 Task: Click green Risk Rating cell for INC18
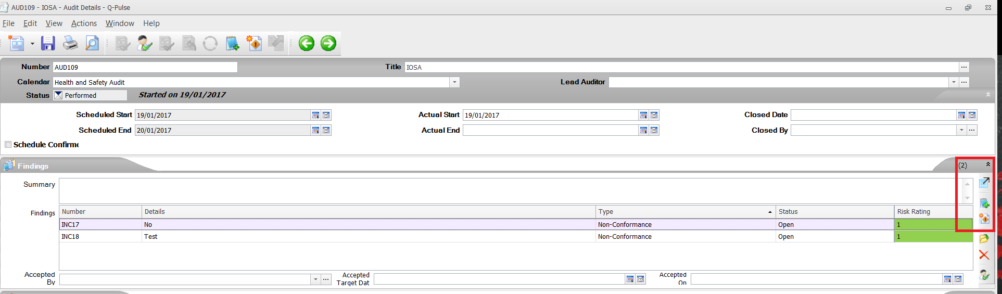933,237
